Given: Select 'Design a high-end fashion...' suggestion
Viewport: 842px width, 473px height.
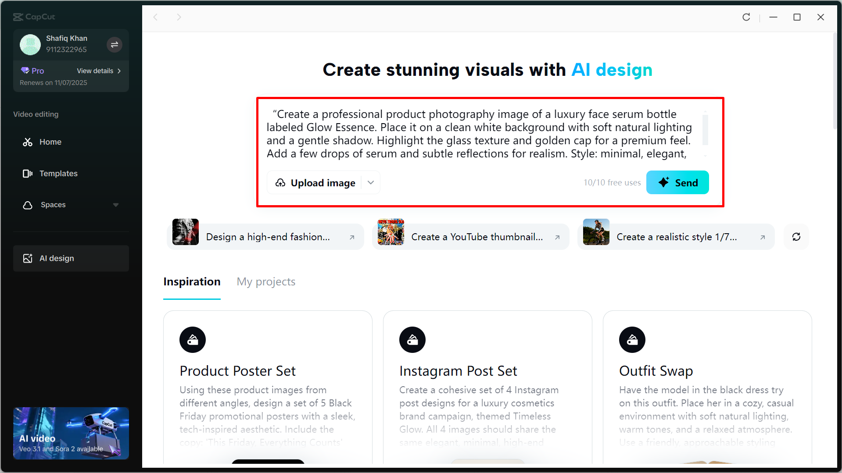Looking at the screenshot, I should coord(265,237).
